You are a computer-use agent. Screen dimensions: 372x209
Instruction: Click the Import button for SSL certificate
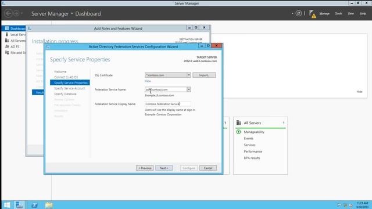[x=204, y=75]
